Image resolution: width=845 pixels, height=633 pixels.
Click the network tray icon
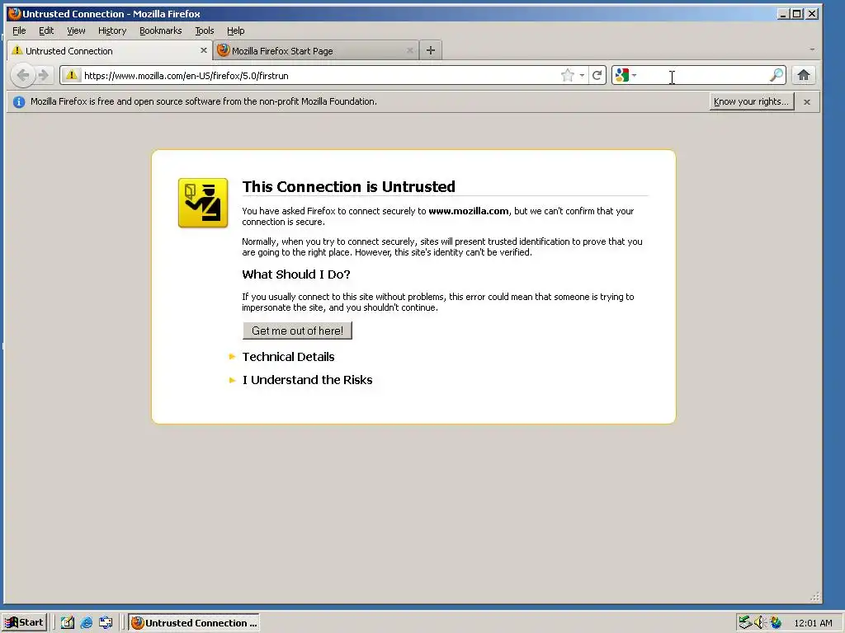coord(745,623)
